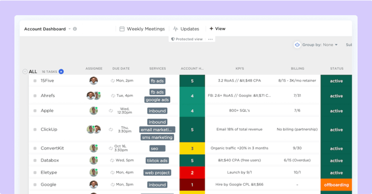372x194 pixels.
Task: Open the 15Five task
Action: pos(47,81)
